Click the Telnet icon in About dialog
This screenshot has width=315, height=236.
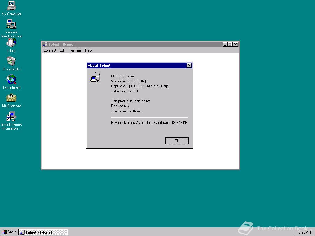95,77
